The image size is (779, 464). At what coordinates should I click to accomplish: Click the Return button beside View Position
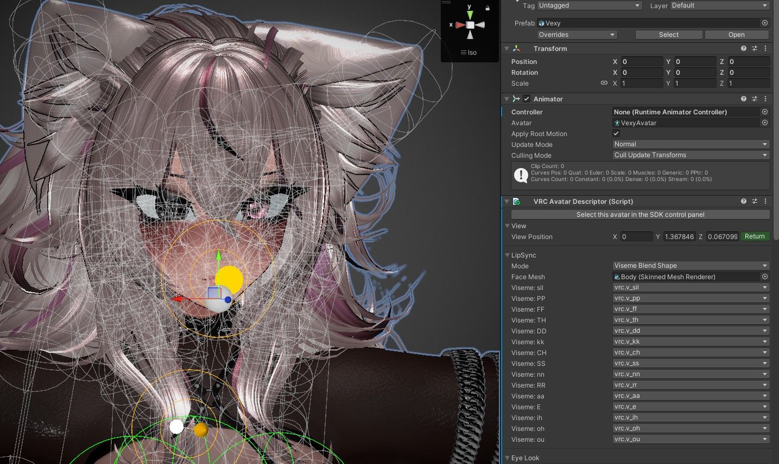pos(755,236)
